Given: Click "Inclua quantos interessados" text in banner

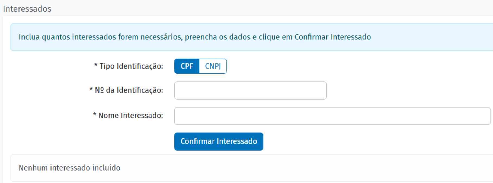Looking at the screenshot, I should [x=67, y=37].
